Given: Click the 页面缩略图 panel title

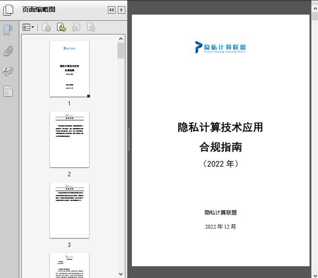Looking at the screenshot, I should (x=39, y=9).
